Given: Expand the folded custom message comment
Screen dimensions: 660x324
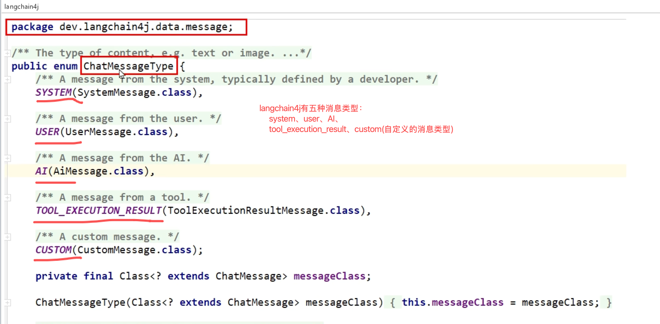Looking at the screenshot, I should (7, 237).
